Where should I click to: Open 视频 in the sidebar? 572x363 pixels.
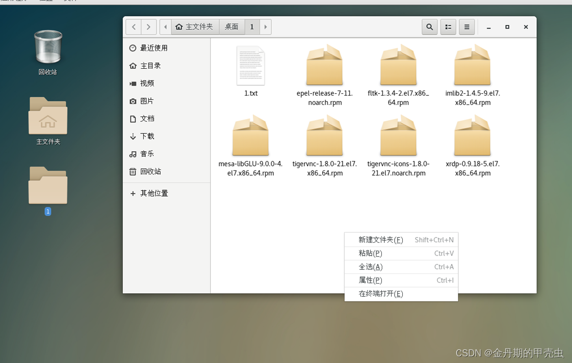point(166,83)
